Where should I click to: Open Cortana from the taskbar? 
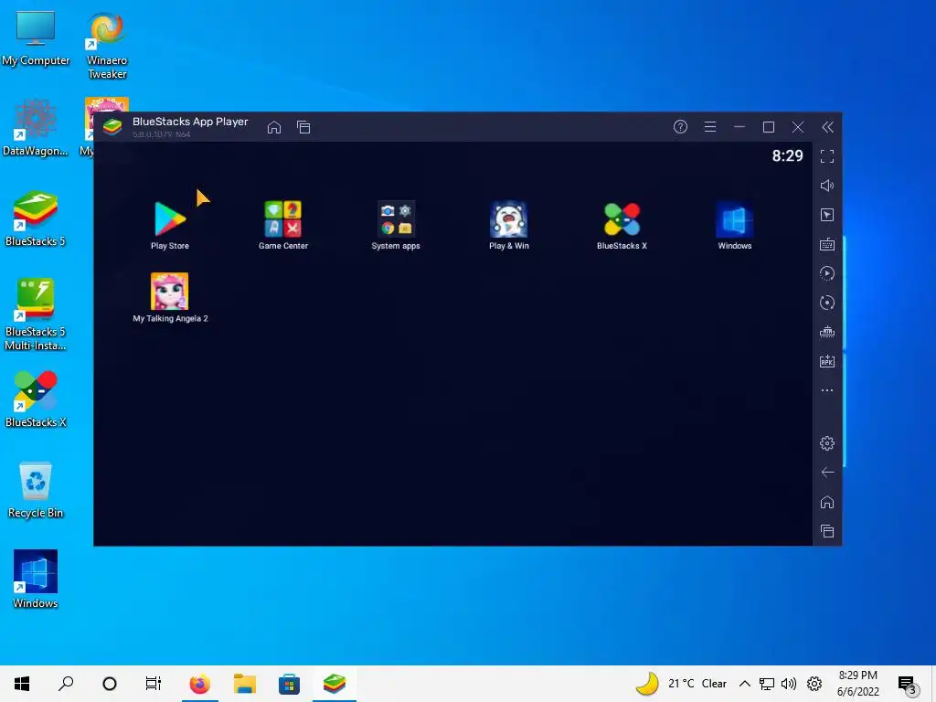tap(110, 684)
